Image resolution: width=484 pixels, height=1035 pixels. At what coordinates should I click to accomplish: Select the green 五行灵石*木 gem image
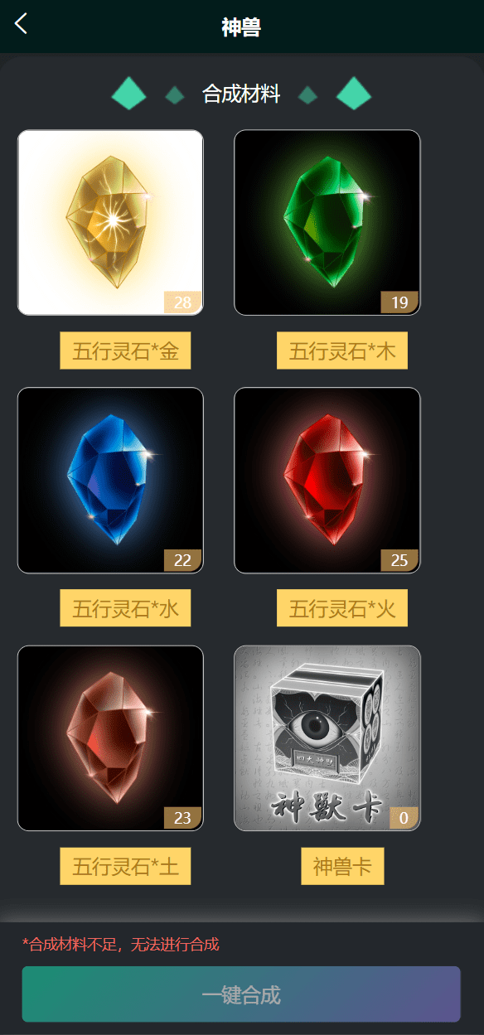pyautogui.click(x=327, y=222)
